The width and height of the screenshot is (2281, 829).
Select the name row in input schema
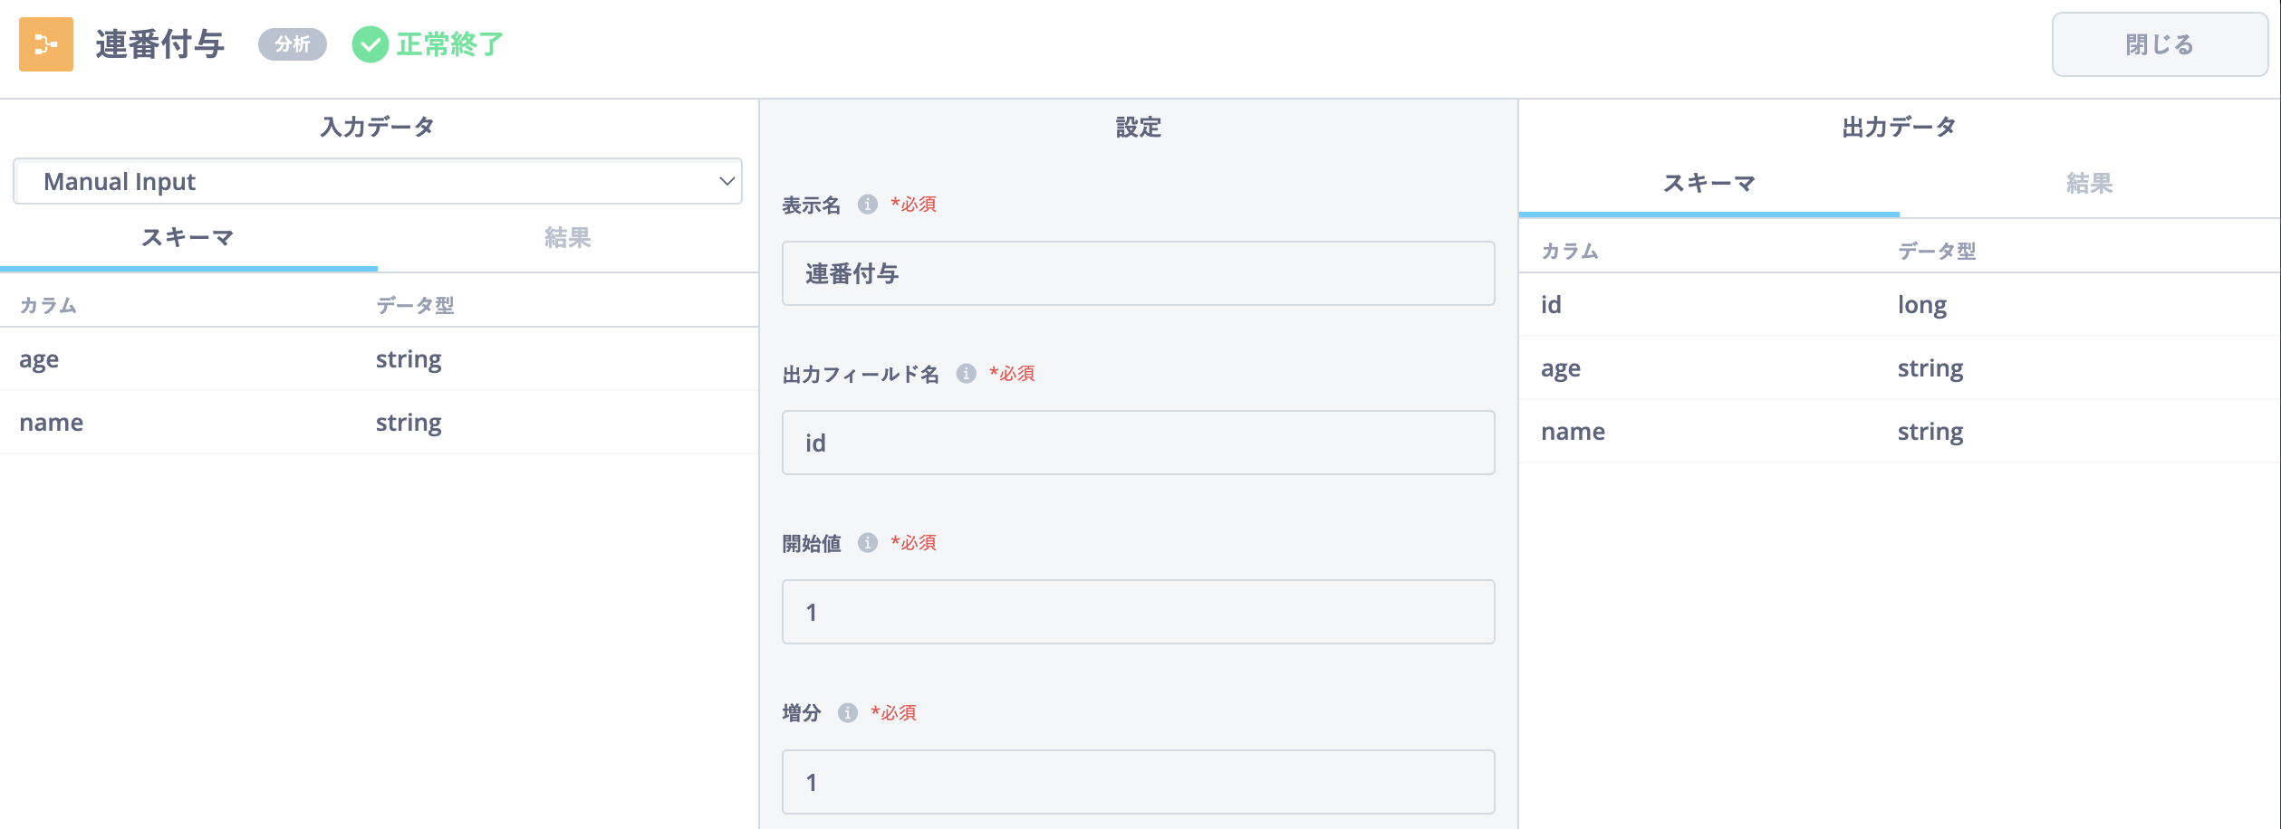click(x=379, y=423)
